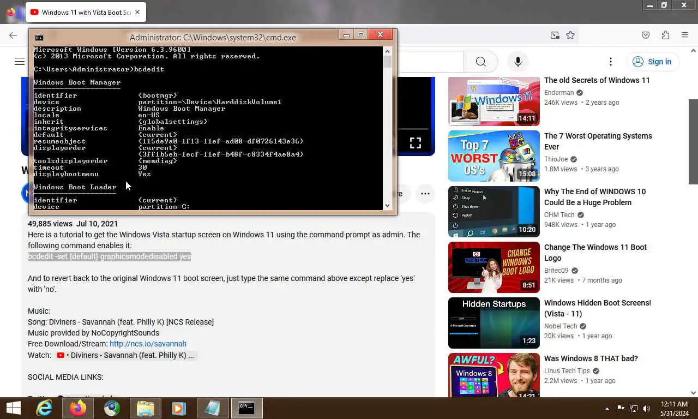The width and height of the screenshot is (698, 419).
Task: Click the SOCIAL MEDIA LINKS heading text
Action: 65,377
